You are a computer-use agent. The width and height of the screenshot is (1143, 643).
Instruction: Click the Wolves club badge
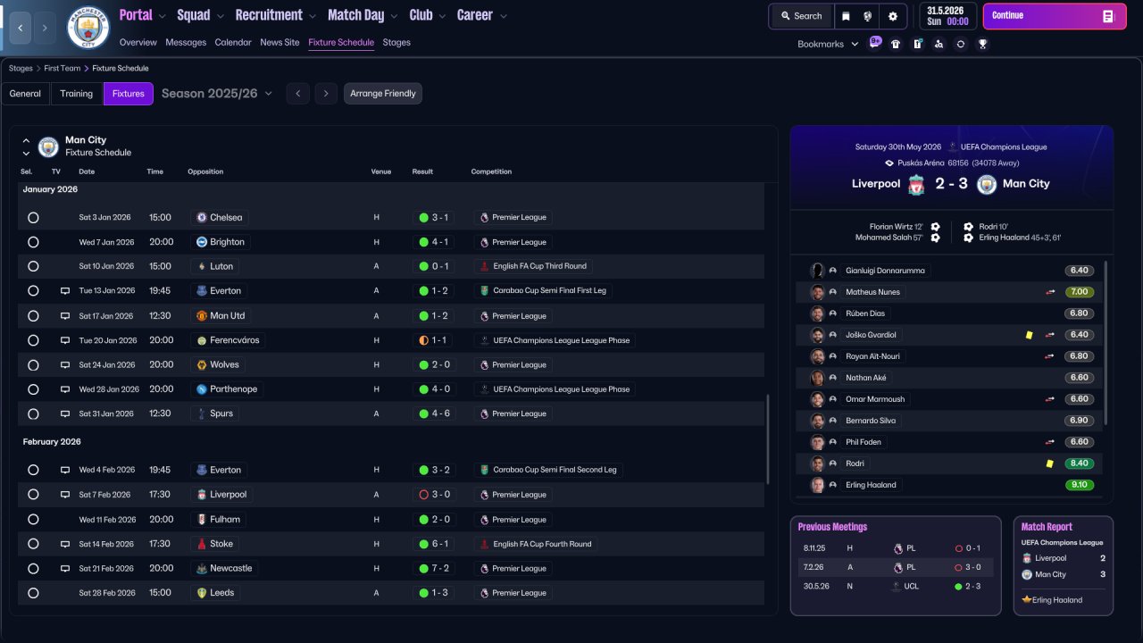(202, 364)
